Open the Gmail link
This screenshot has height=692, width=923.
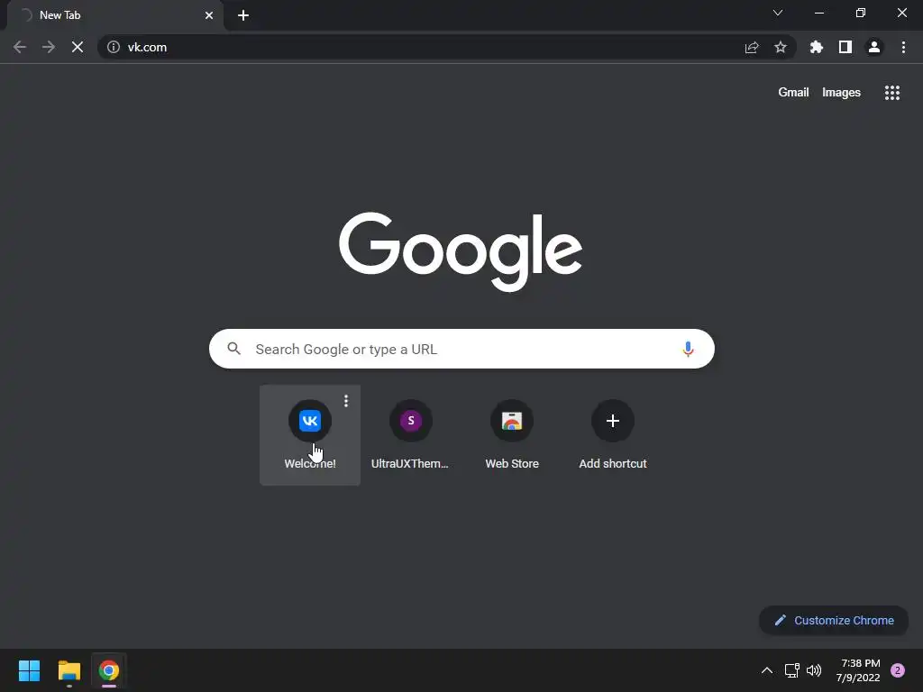coord(793,93)
